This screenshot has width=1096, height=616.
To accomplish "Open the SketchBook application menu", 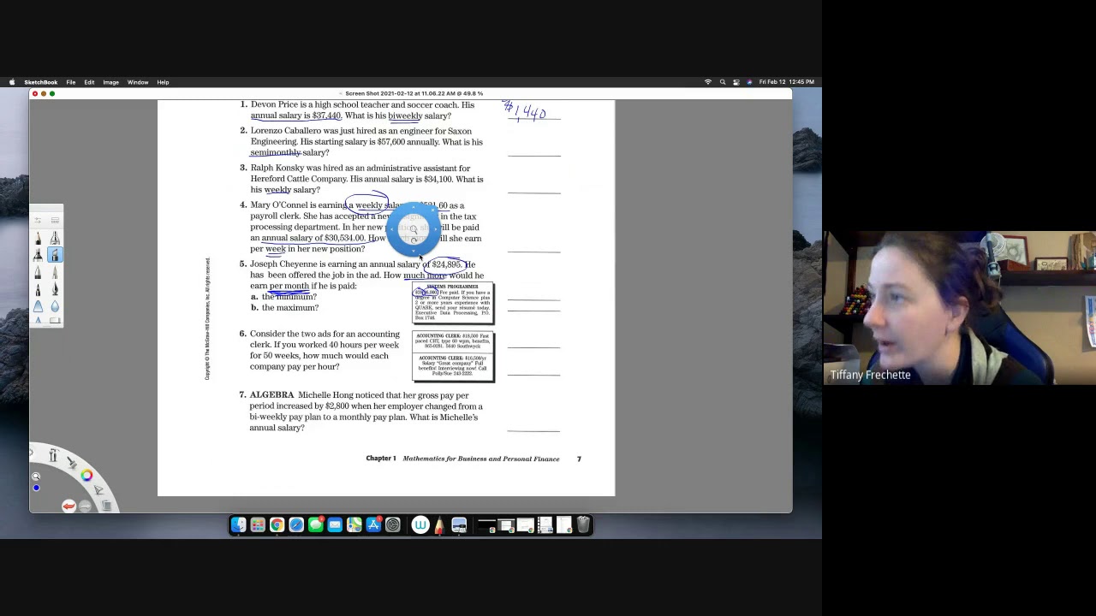I will (40, 82).
